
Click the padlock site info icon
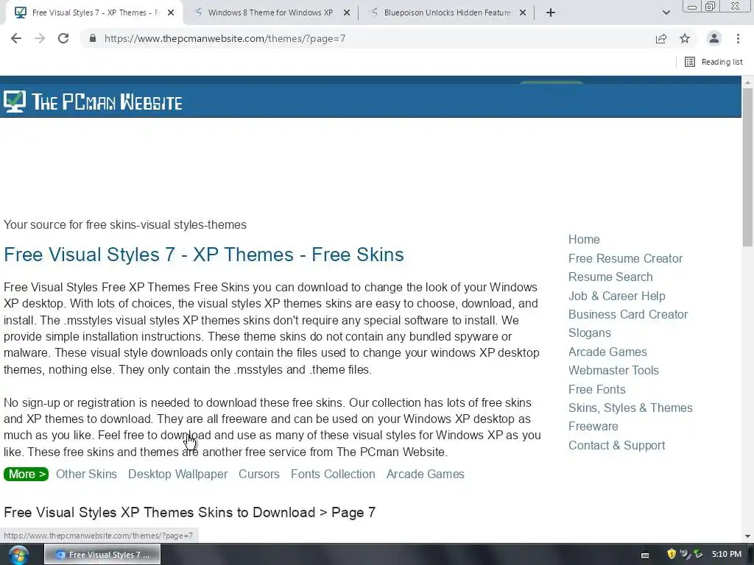93,38
